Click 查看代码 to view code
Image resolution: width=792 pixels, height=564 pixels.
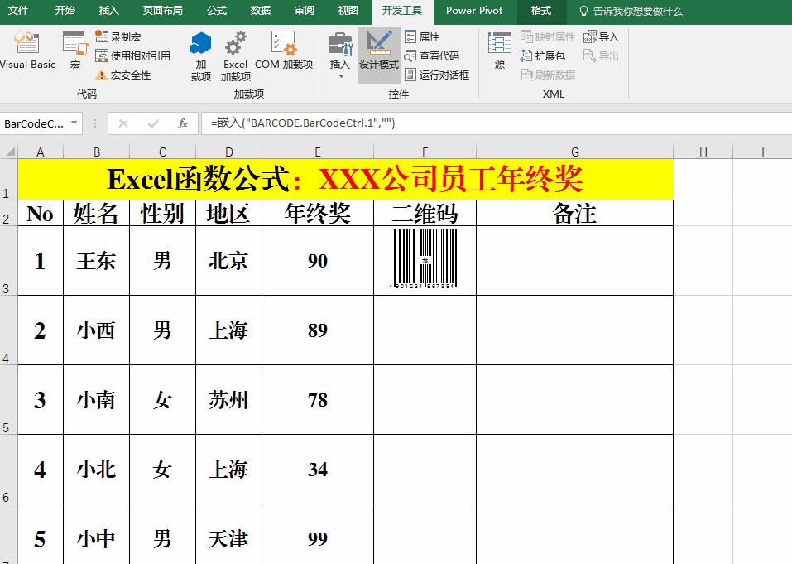432,55
